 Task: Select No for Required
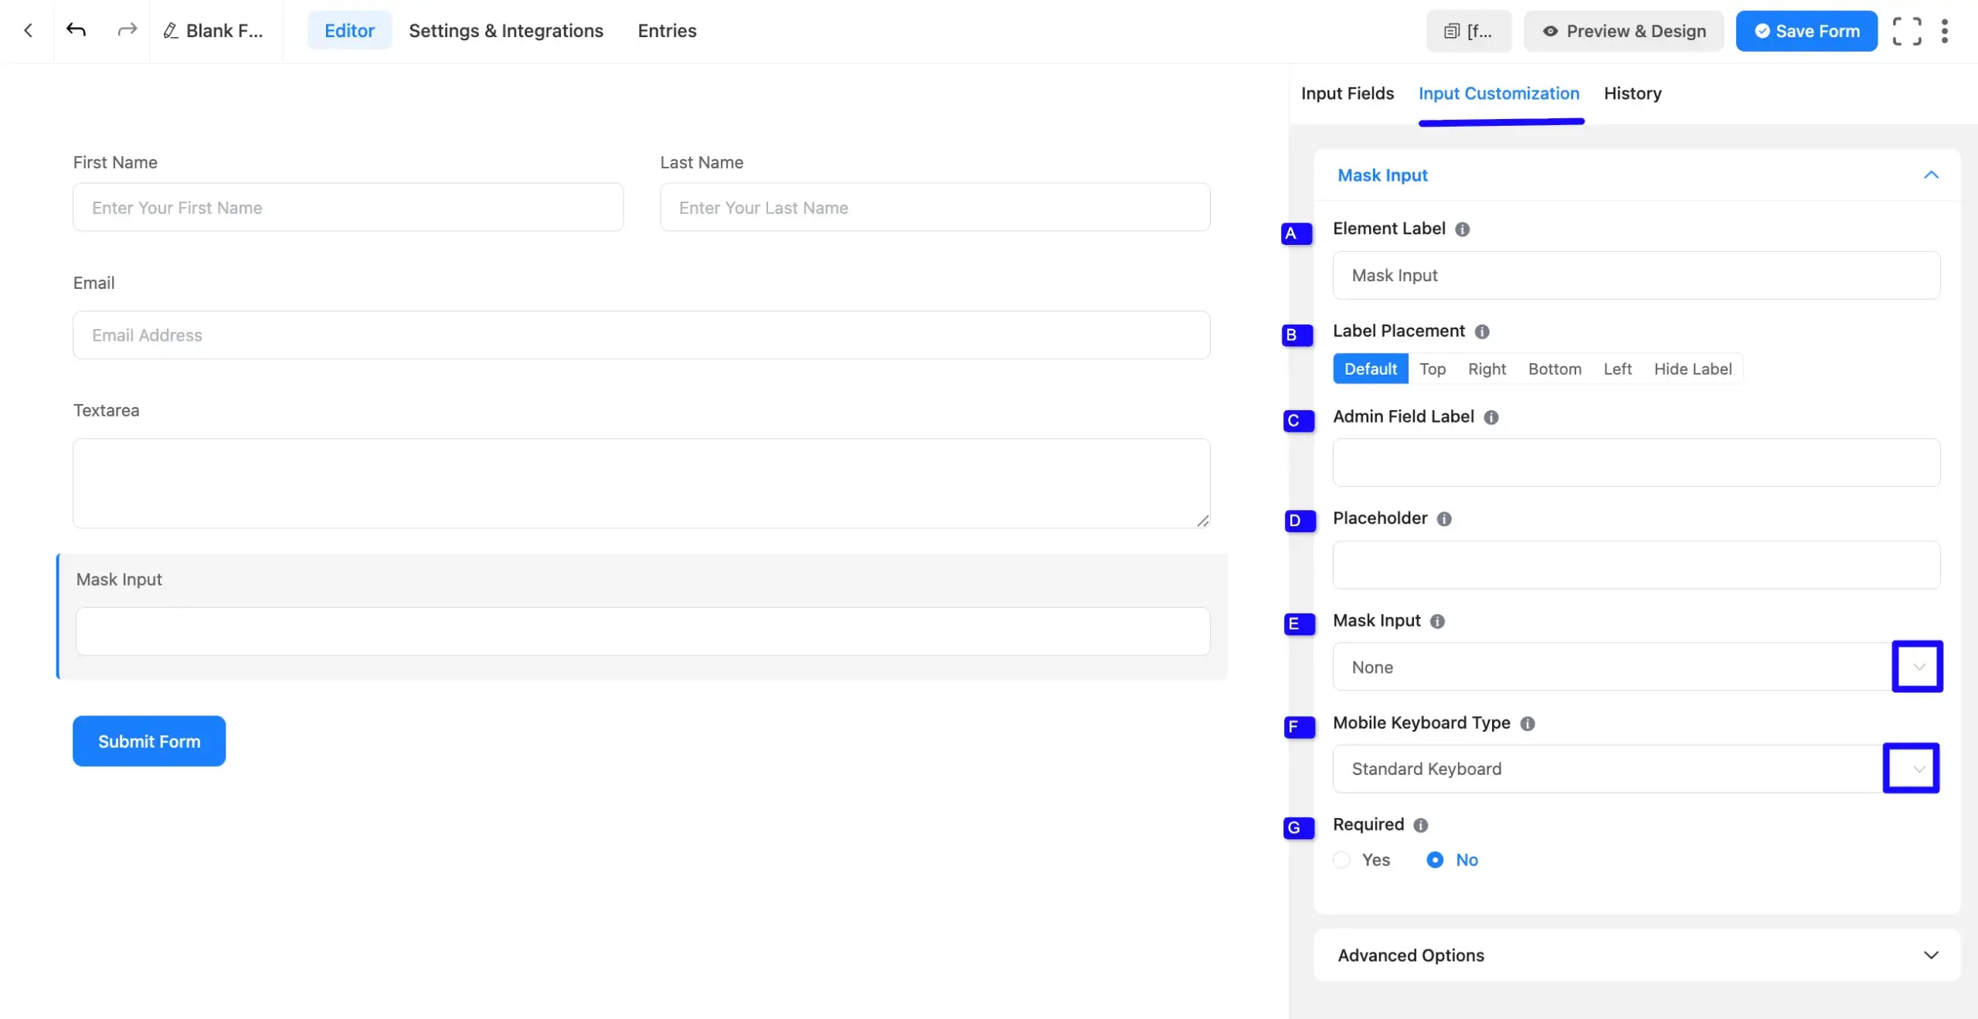tap(1435, 860)
